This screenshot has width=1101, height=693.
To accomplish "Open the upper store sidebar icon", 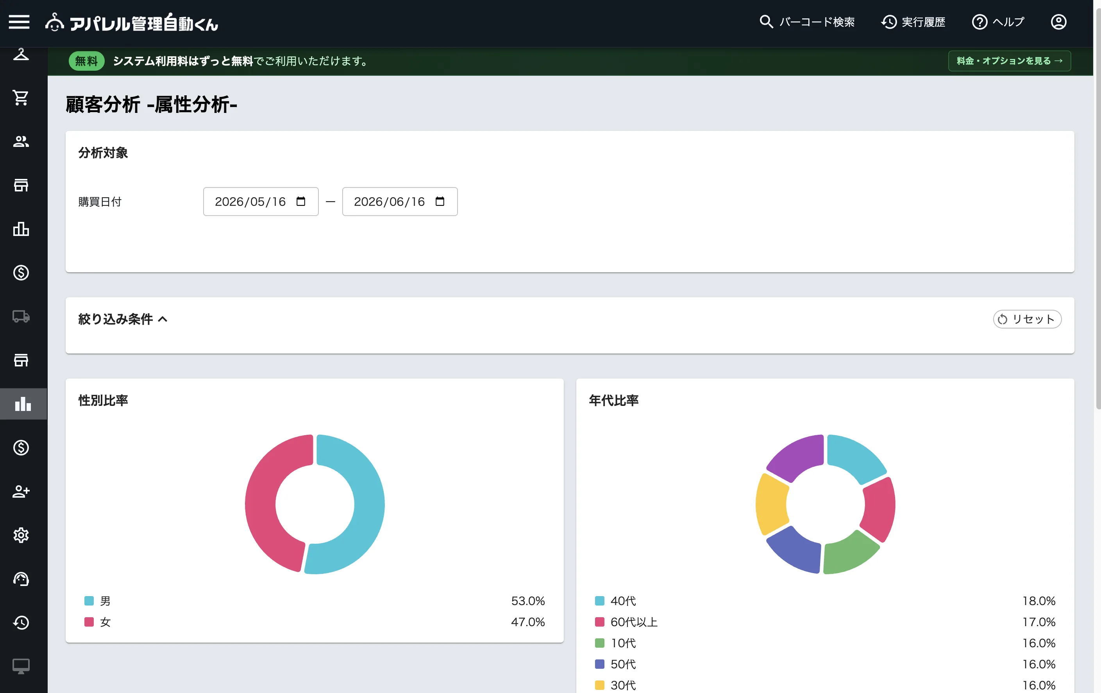I will (x=21, y=185).
